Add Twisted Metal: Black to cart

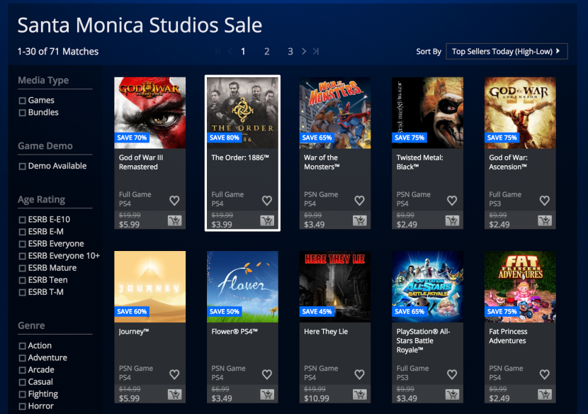(452, 220)
